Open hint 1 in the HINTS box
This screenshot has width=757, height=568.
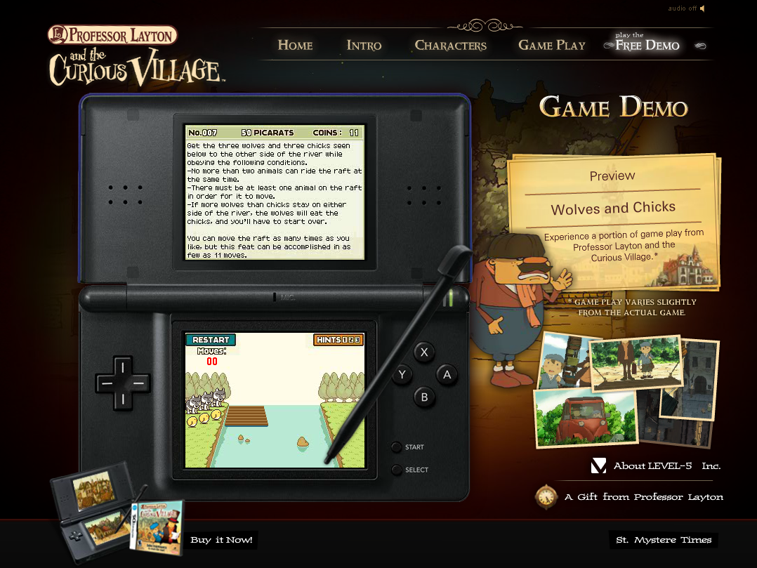(x=345, y=340)
